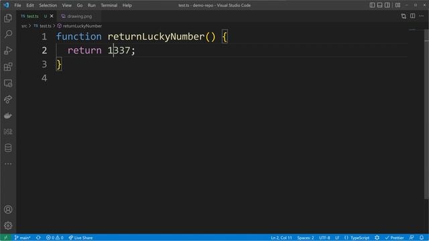Screen dimensions: 429x241
Task: Click the settings-sync icon next to TypeScript
Action: [x=377, y=238]
